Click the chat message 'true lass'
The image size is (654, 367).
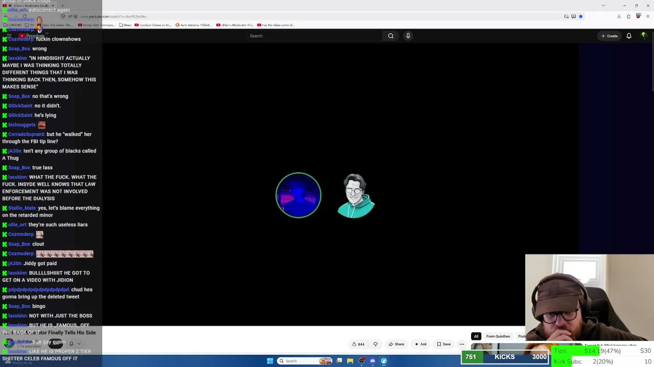click(x=42, y=168)
